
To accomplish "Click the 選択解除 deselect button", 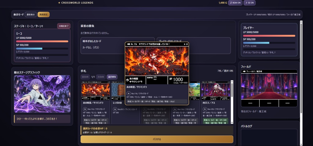I will 112,77.
